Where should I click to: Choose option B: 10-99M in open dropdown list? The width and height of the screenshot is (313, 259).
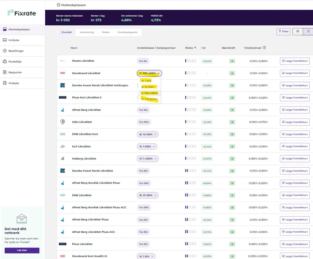pyautogui.click(x=149, y=87)
